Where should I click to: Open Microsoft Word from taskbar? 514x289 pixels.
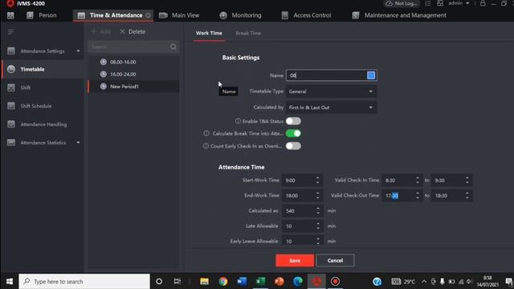coord(242,282)
